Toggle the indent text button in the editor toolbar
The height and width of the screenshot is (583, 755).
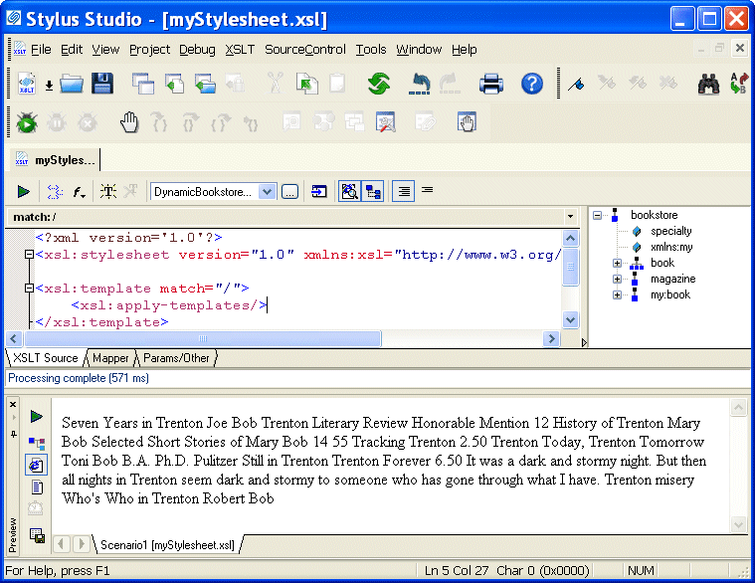[x=403, y=191]
